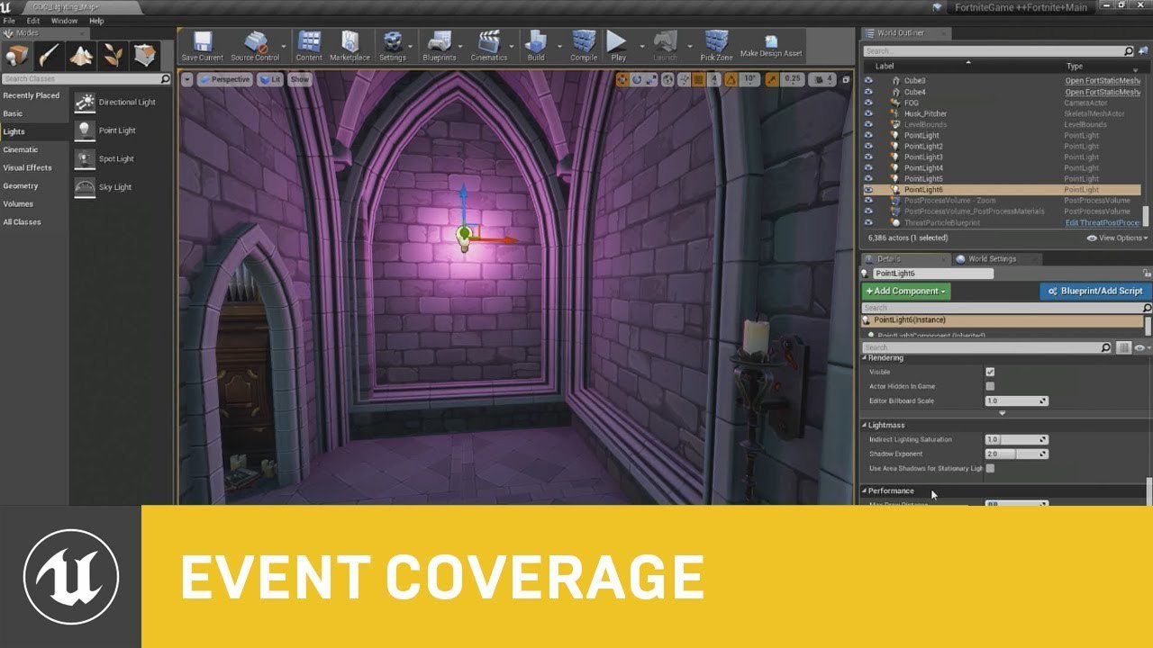Open the Content browser icon

point(309,42)
